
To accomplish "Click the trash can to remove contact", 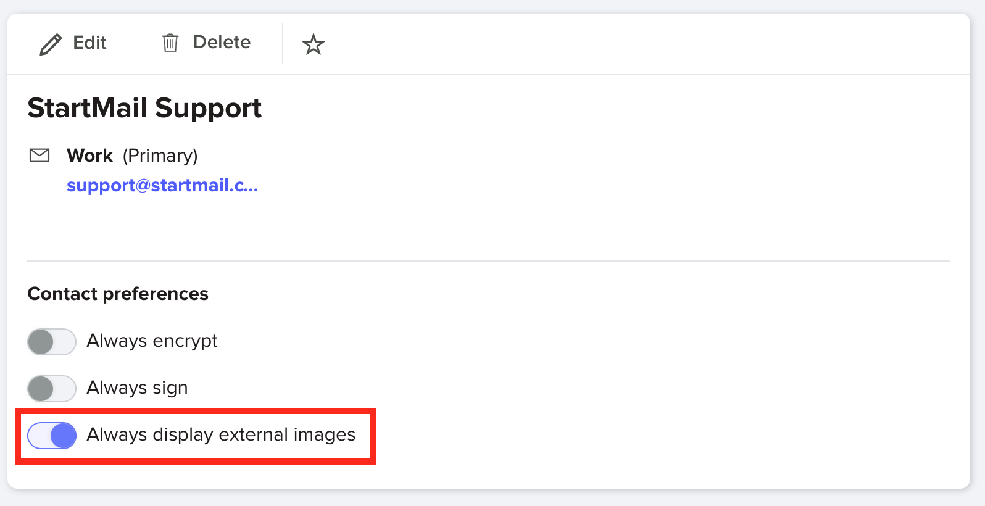I will (x=170, y=43).
